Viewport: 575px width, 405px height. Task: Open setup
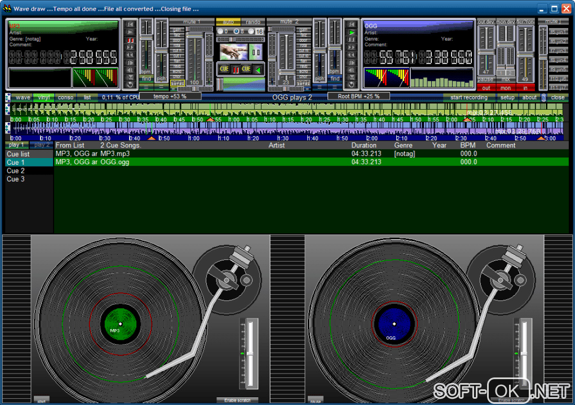[507, 97]
